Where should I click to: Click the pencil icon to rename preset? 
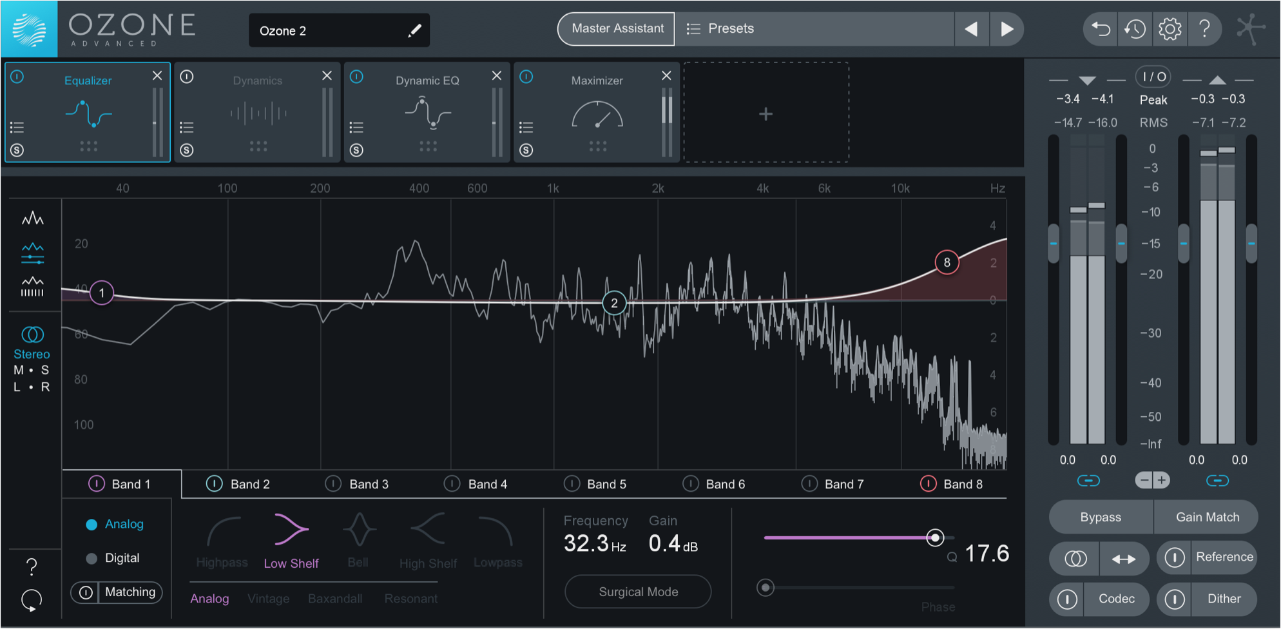point(415,30)
